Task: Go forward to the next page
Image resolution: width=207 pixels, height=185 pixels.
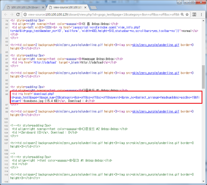Action: [x=12, y=15]
